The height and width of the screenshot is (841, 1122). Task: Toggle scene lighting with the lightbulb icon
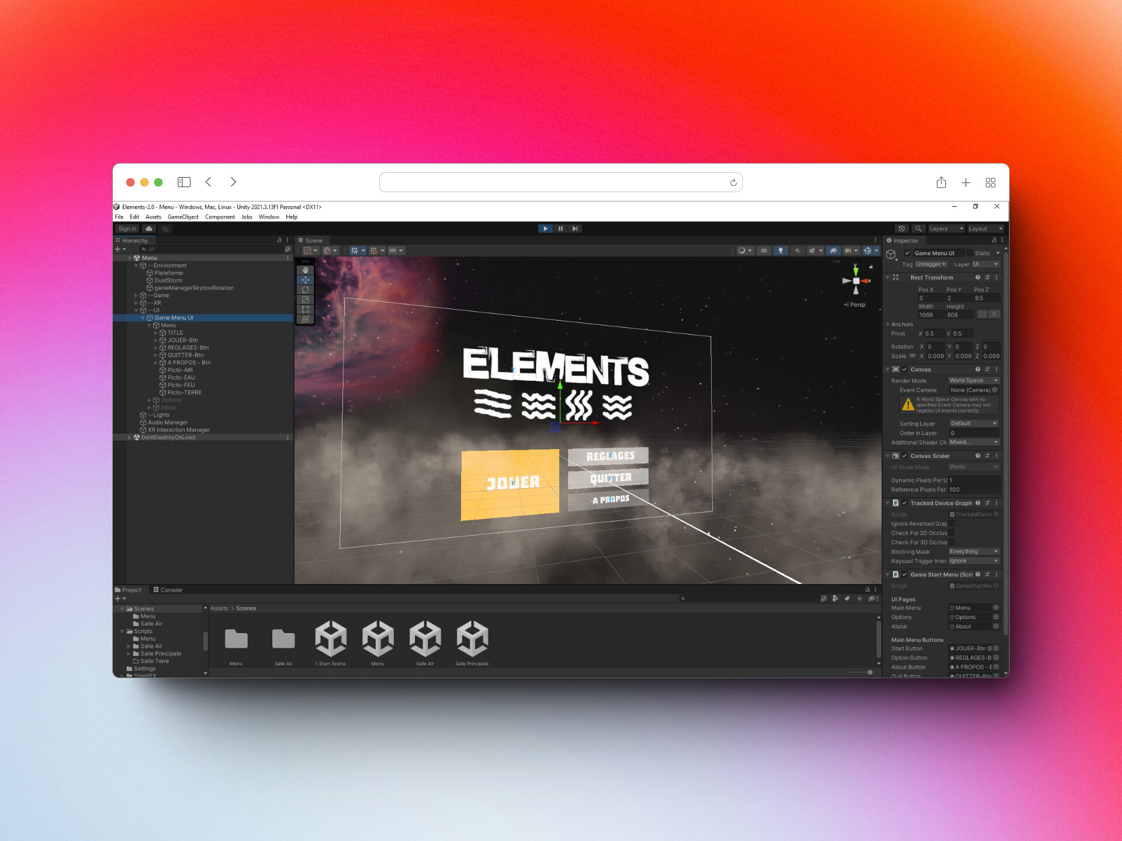[780, 251]
